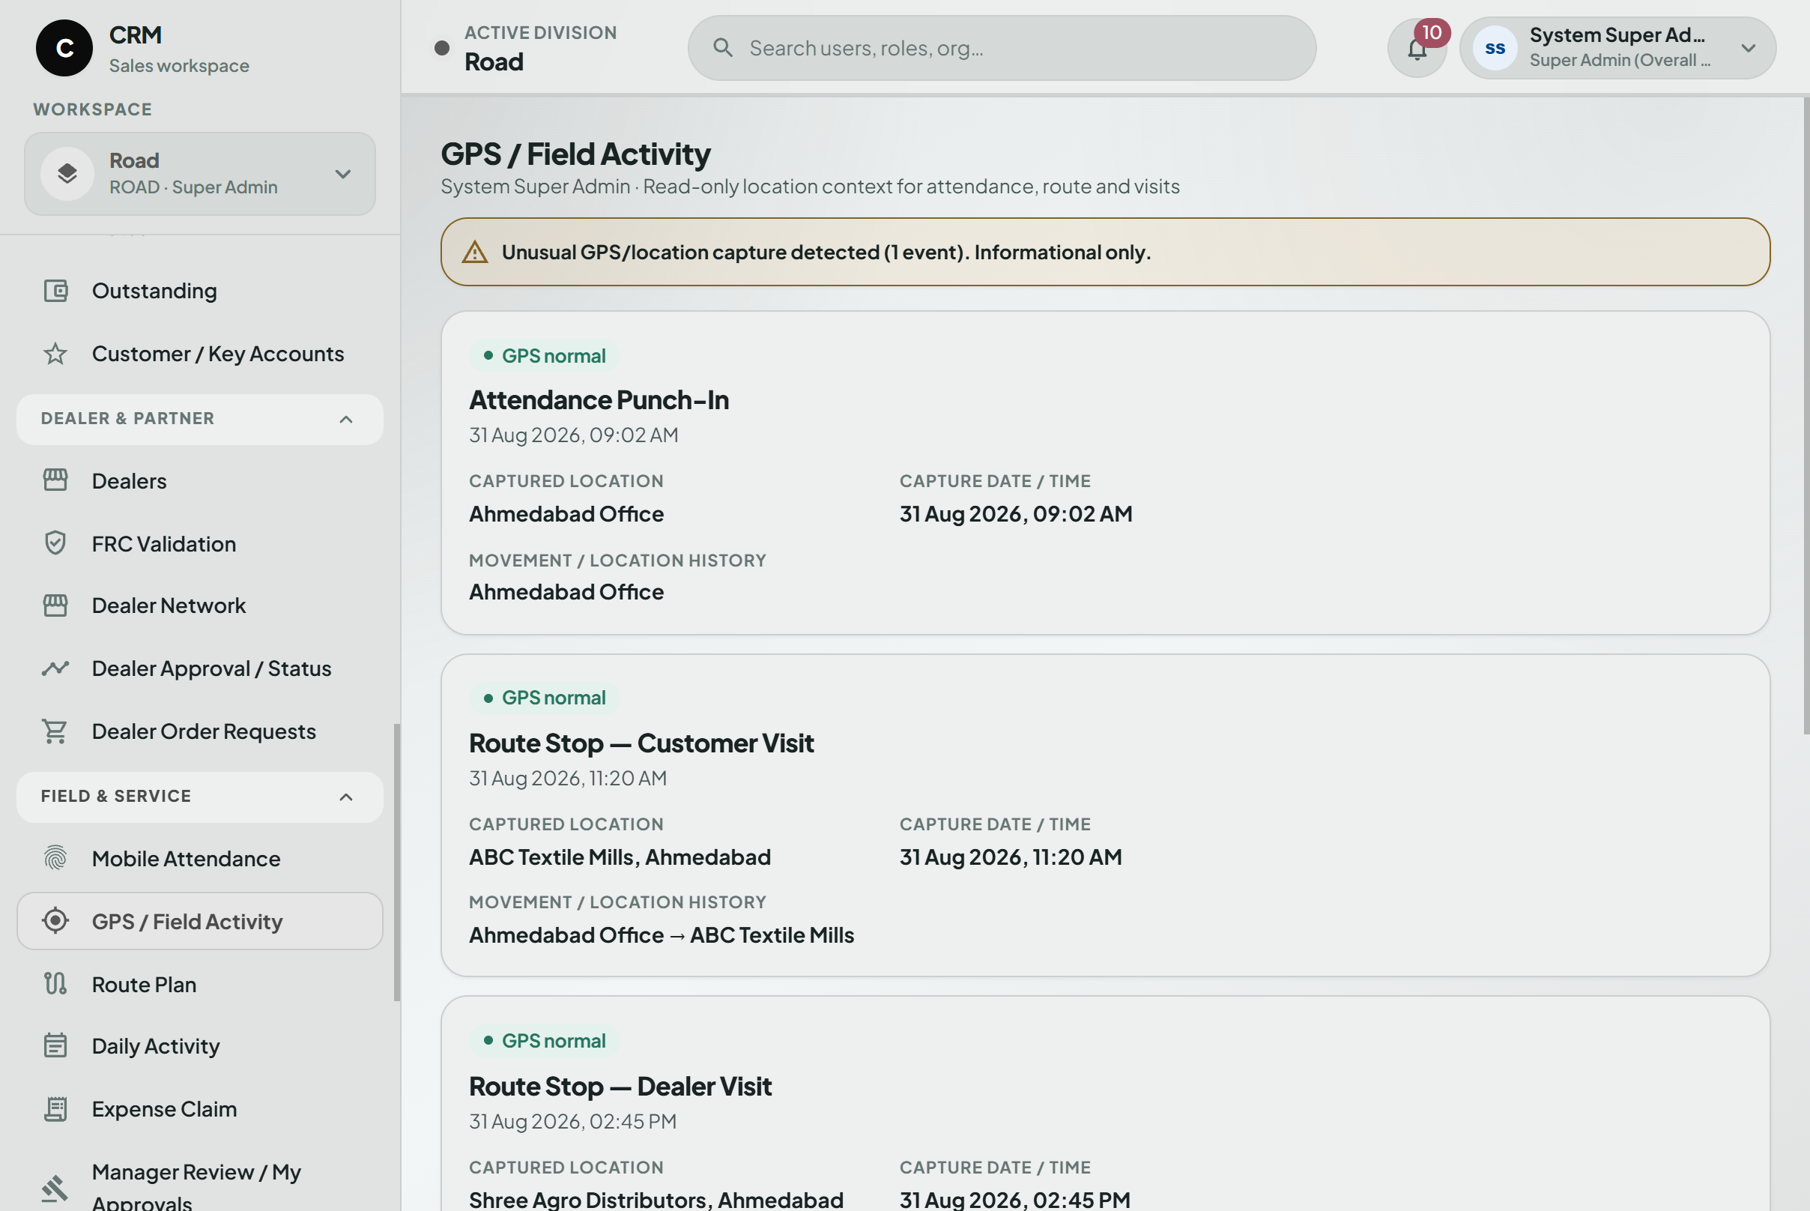Open the Road workspace switcher dropdown
Image resolution: width=1810 pixels, height=1211 pixels.
(x=200, y=174)
